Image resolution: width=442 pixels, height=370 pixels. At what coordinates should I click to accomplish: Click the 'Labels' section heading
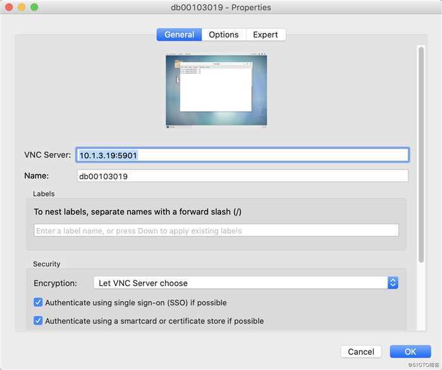(x=44, y=194)
